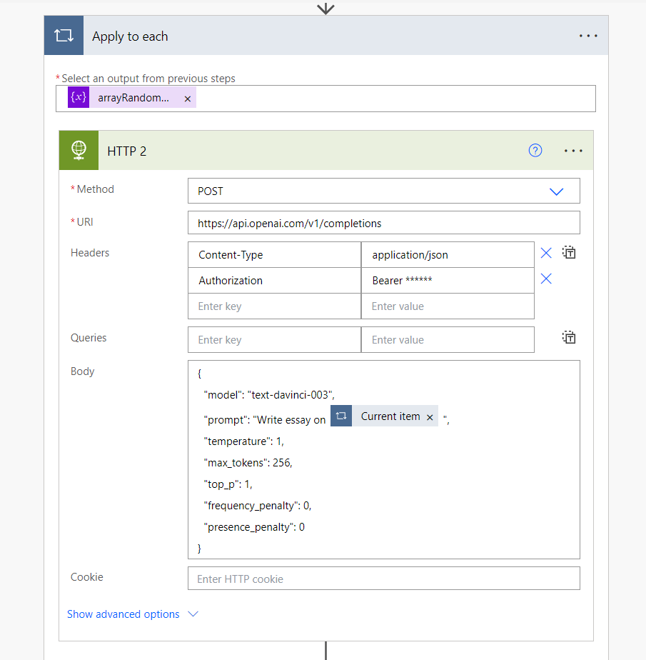This screenshot has height=660, width=646.
Task: Expand the Method dropdown
Action: pos(556,191)
